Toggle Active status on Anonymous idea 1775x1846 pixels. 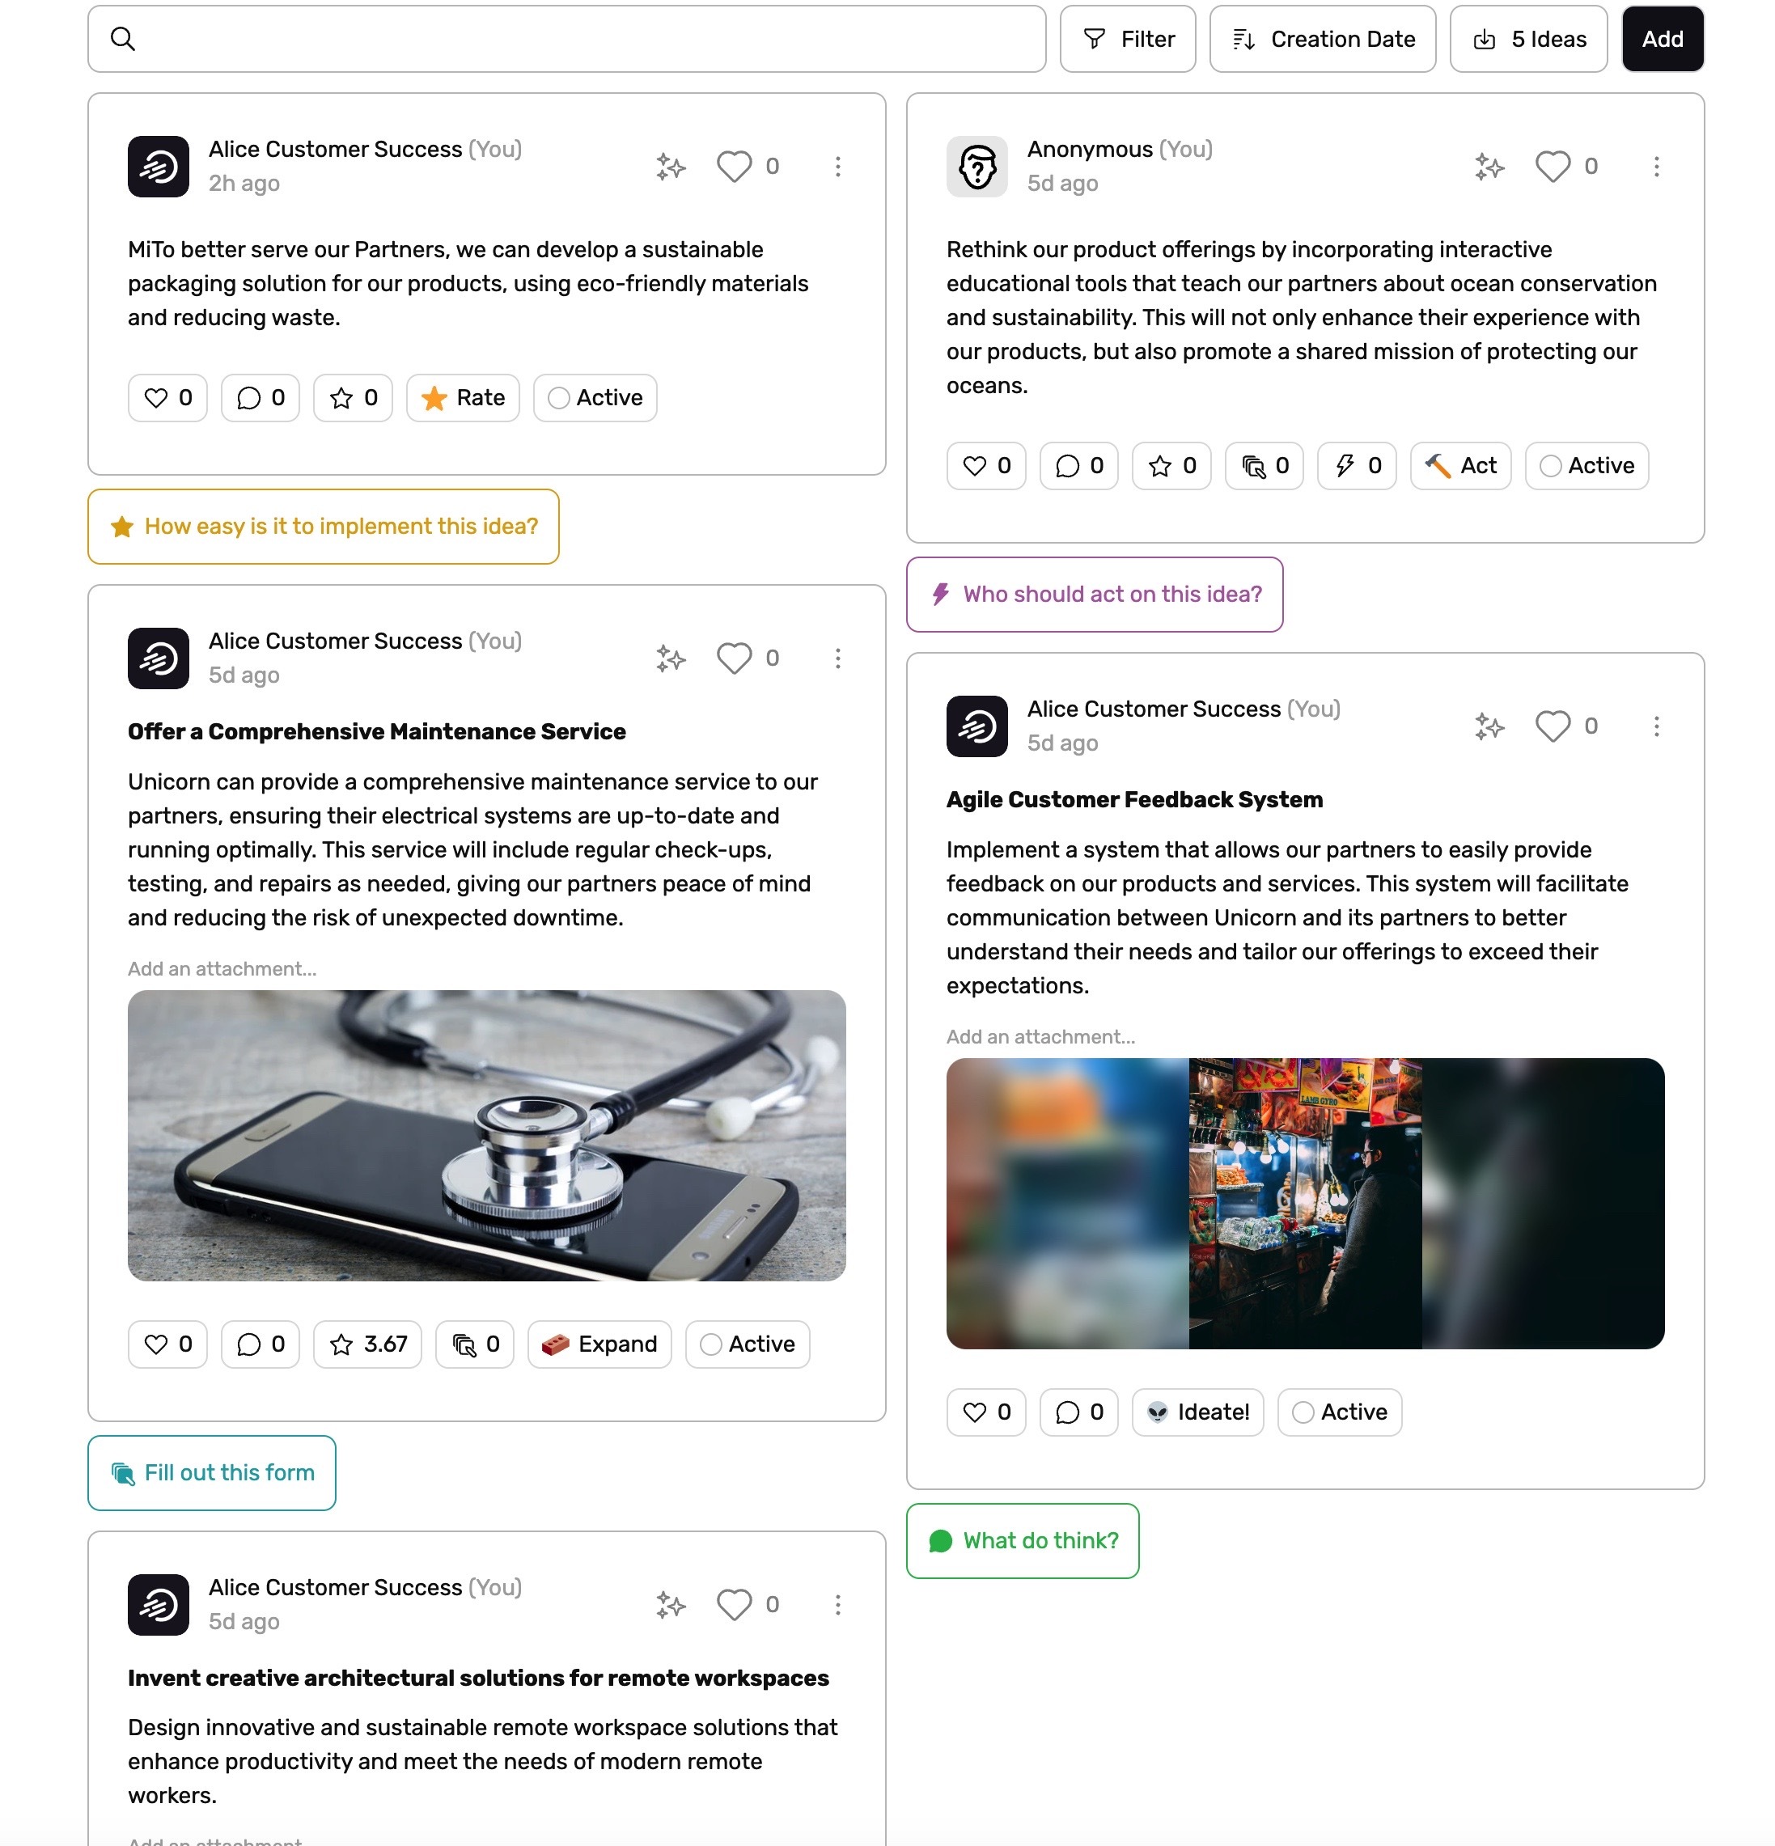[x=1586, y=466]
